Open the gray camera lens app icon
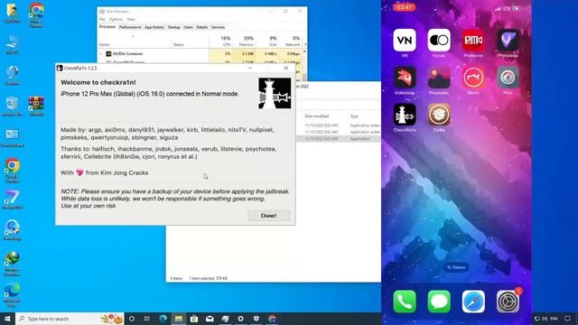The width and height of the screenshot is (578, 325). click(508, 78)
